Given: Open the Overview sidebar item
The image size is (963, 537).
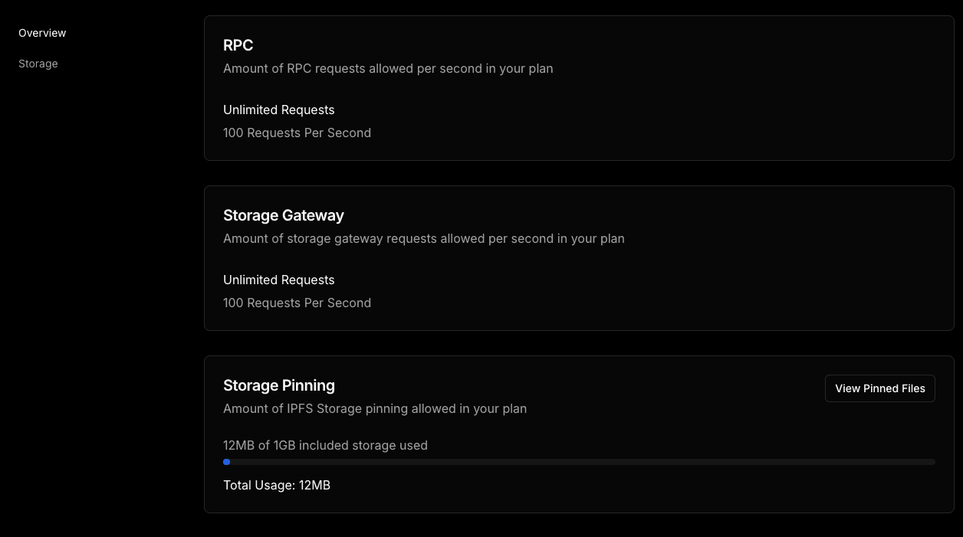Looking at the screenshot, I should 42,33.
